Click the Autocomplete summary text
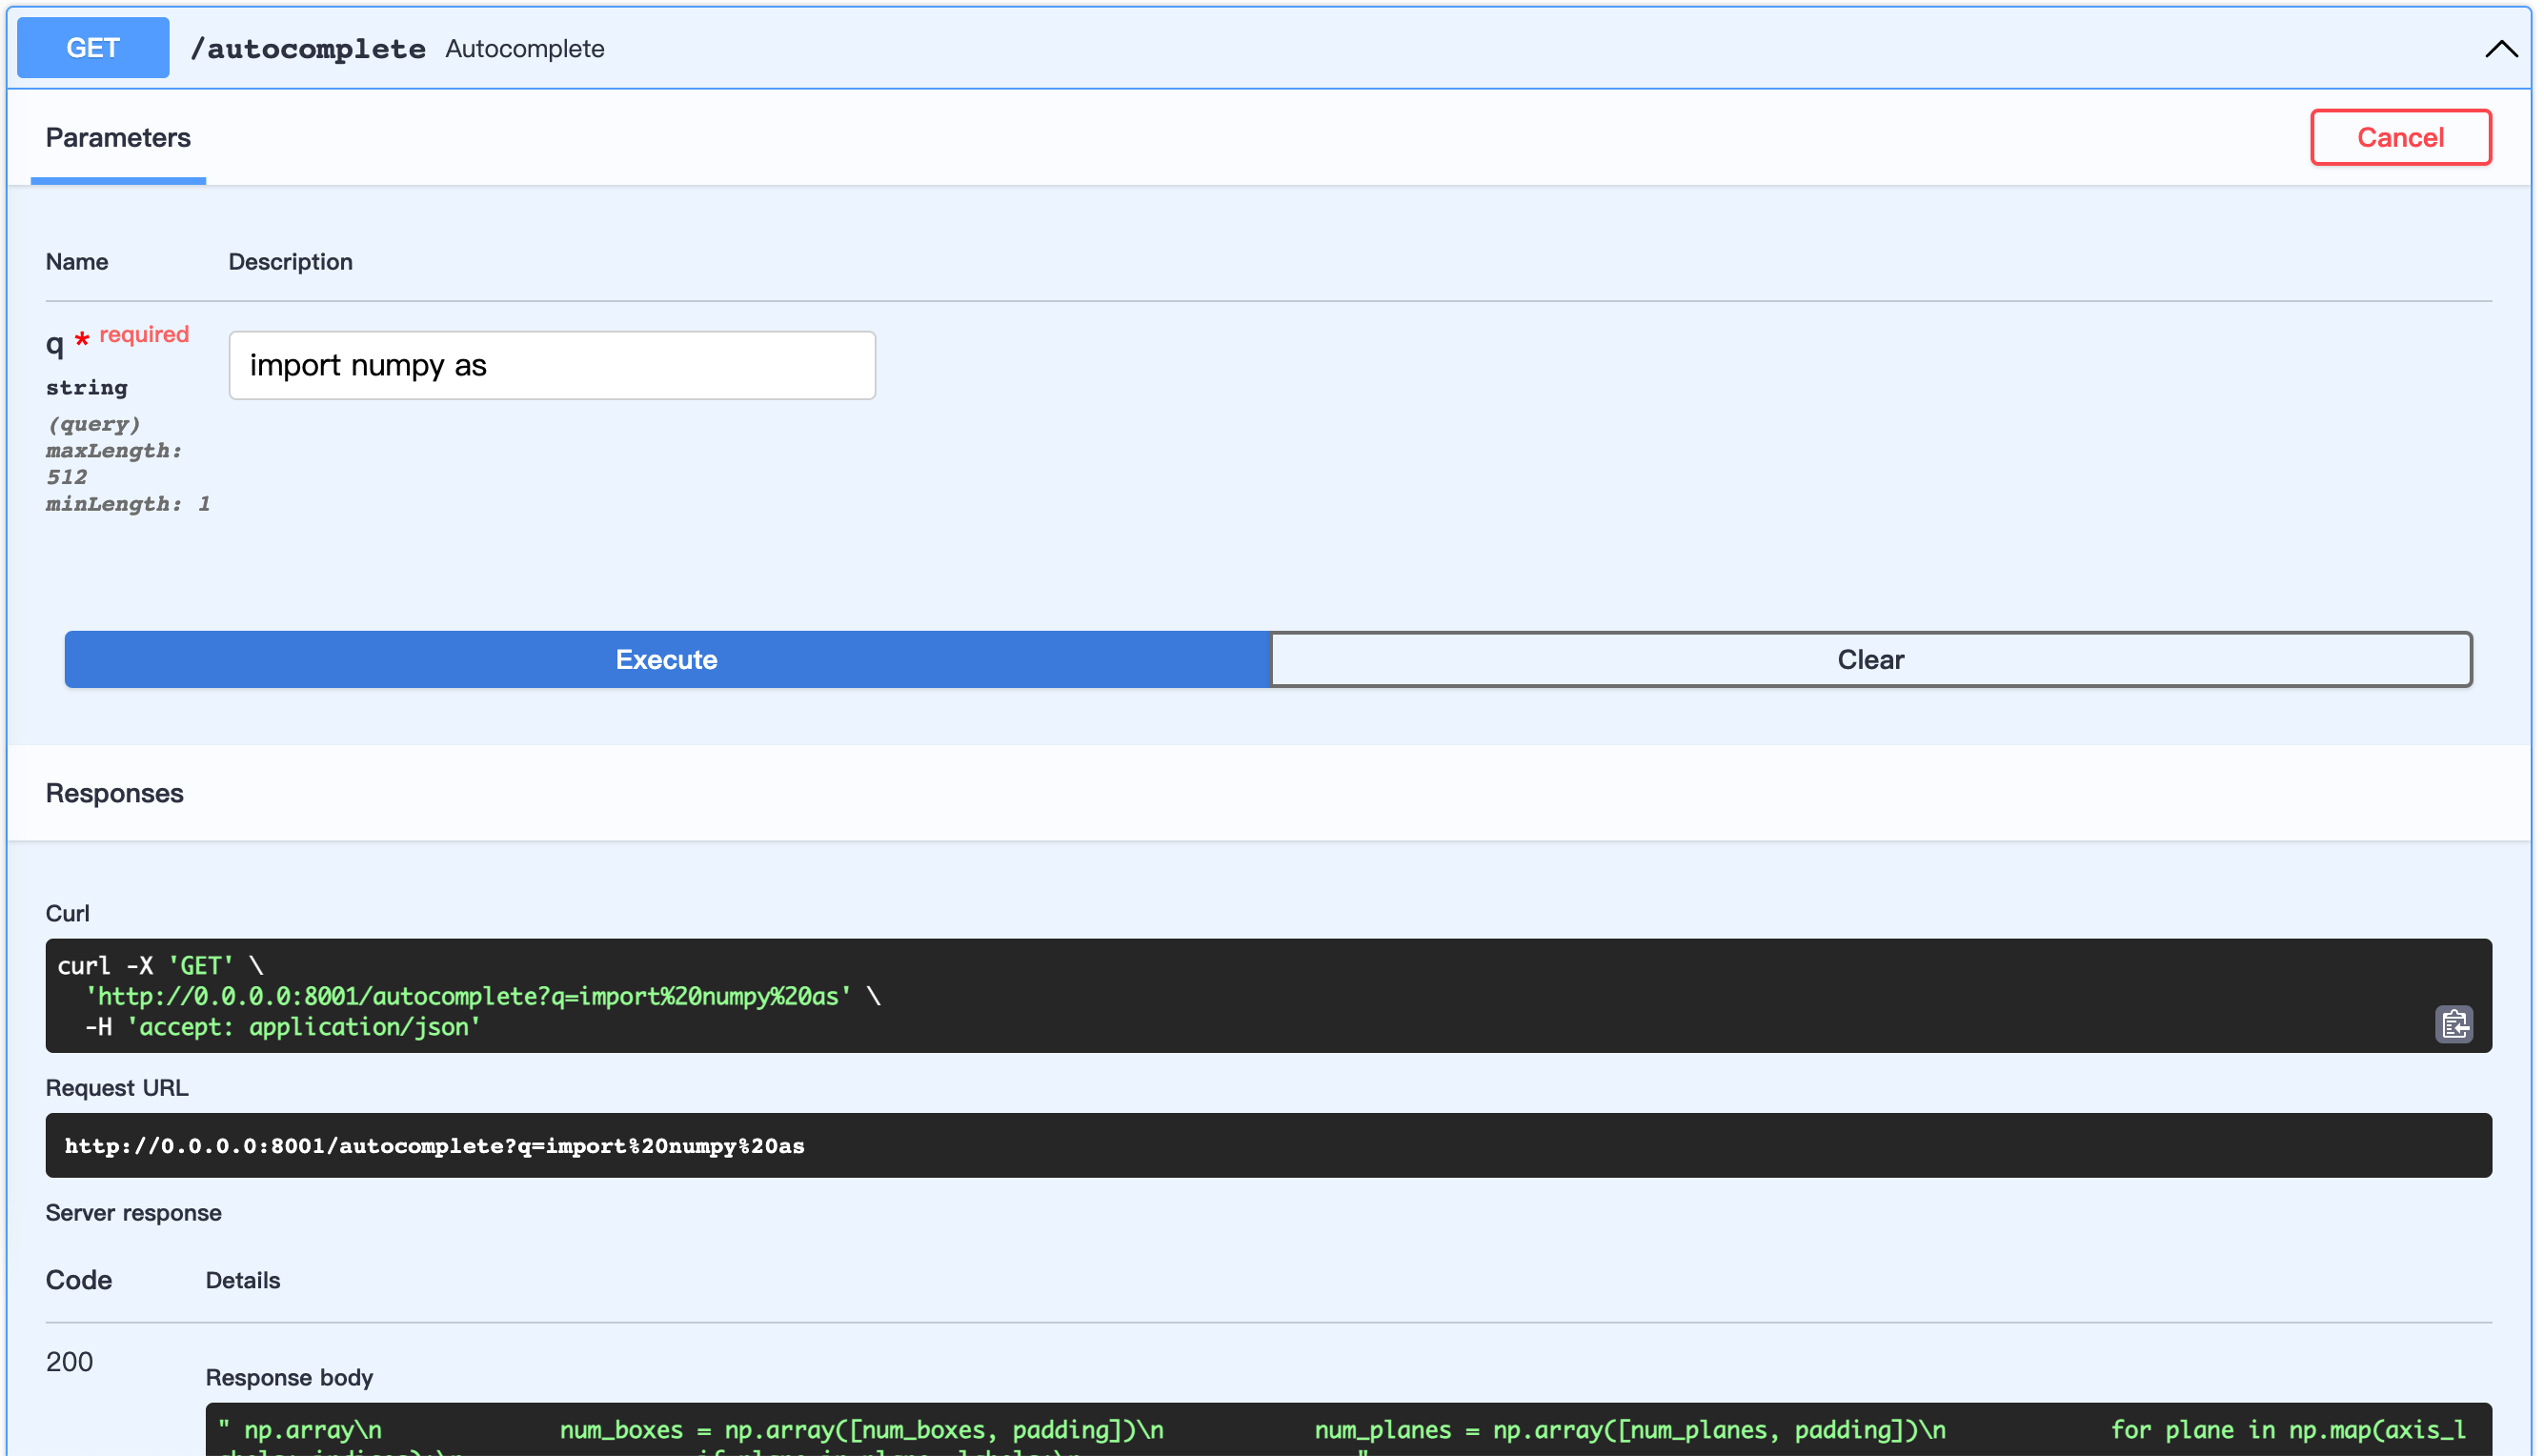2544x1456 pixels. coord(525,49)
